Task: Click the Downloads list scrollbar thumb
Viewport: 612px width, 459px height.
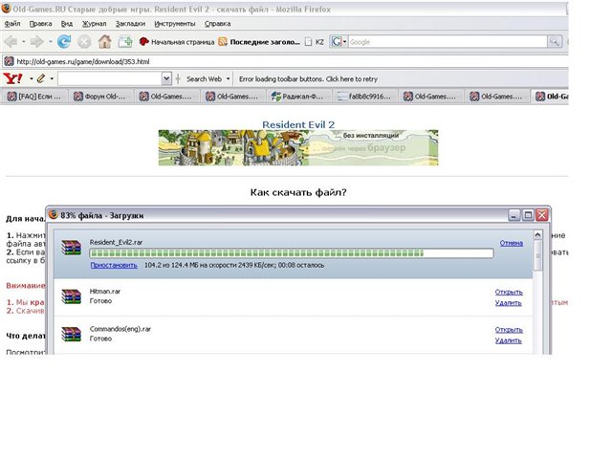Action: [x=537, y=255]
